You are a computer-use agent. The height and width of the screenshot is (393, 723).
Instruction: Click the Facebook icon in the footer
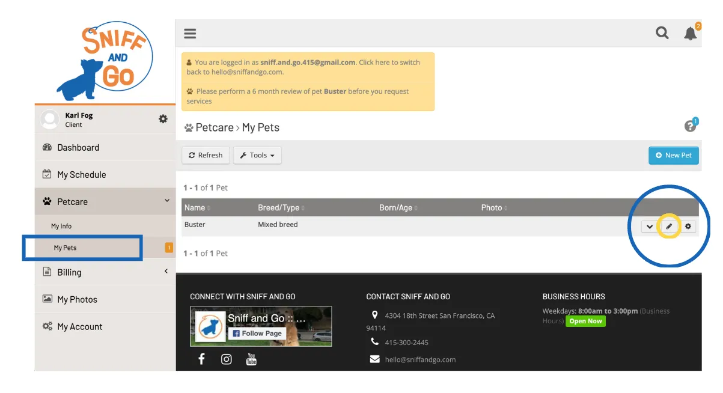pyautogui.click(x=201, y=359)
